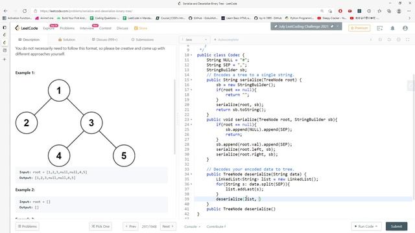Click the Premium button
Screen dimensions: 415x233
(x=359, y=28)
